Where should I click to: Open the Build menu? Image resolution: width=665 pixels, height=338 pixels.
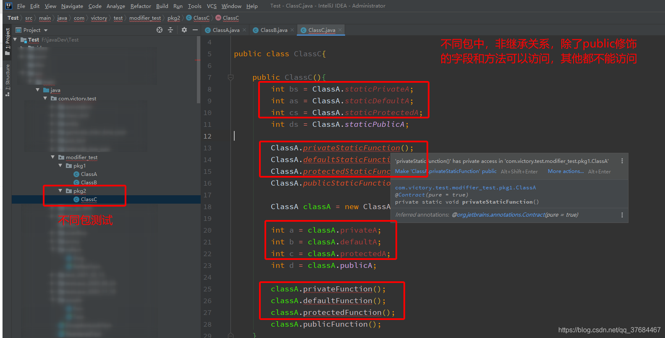162,6
